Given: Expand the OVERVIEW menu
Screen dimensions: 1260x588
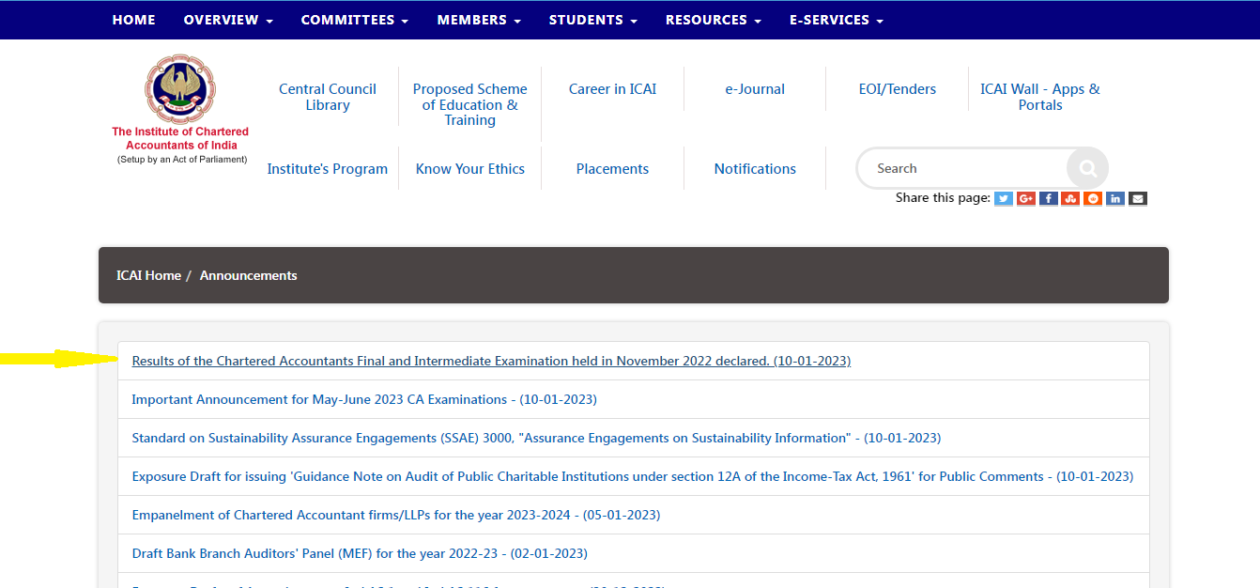Looking at the screenshot, I should click(x=228, y=20).
